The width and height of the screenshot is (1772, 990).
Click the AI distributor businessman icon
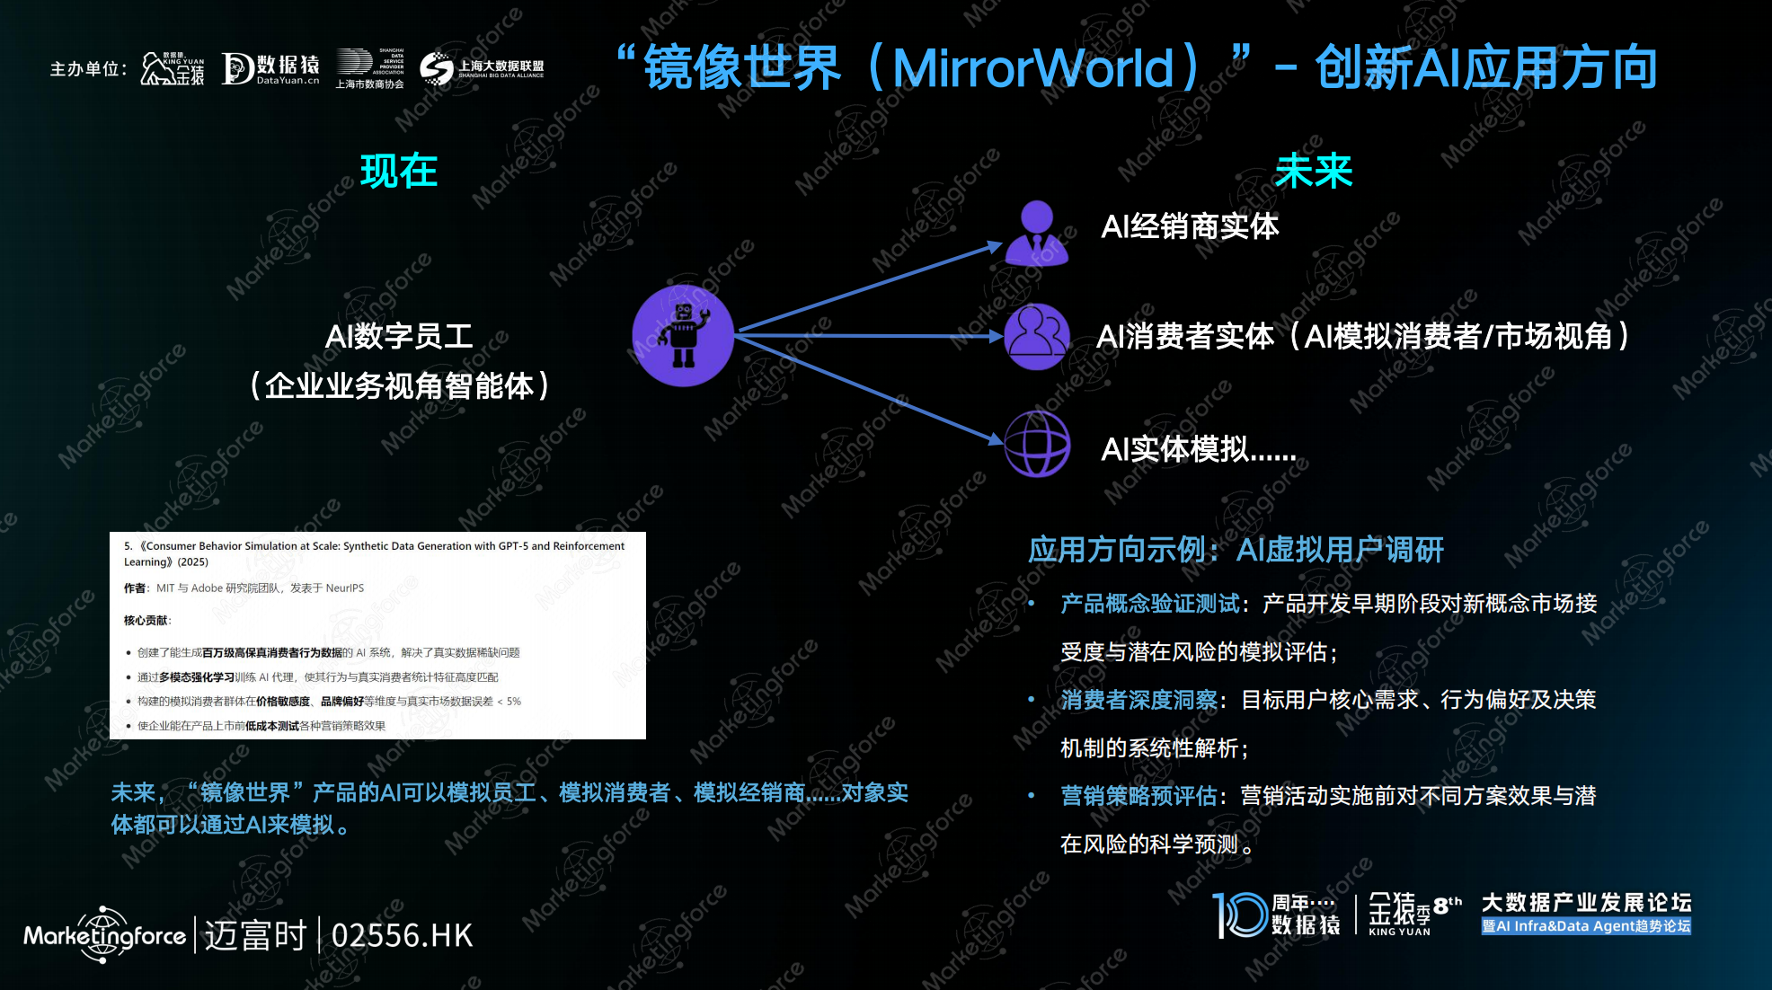coord(1037,234)
